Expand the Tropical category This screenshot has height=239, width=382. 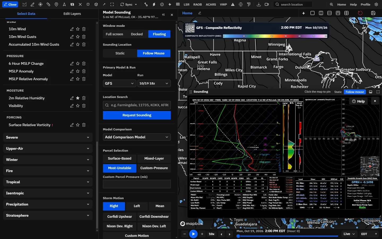pos(48,182)
